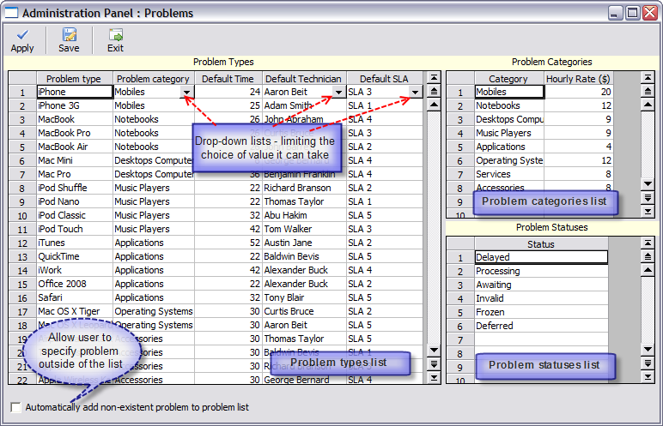The width and height of the screenshot is (663, 426).
Task: Select the Invalid status cell
Action: click(x=541, y=298)
